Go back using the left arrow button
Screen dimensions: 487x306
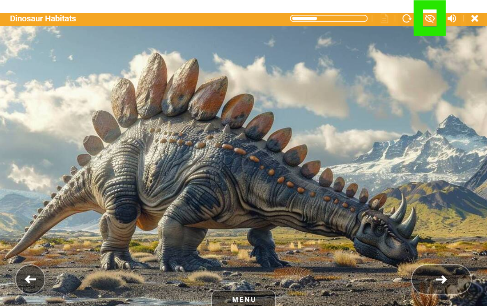tap(30, 279)
